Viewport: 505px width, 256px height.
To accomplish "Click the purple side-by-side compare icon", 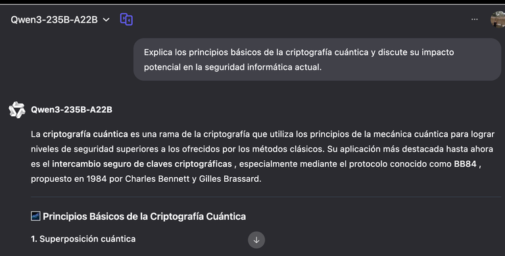I will pos(126,19).
